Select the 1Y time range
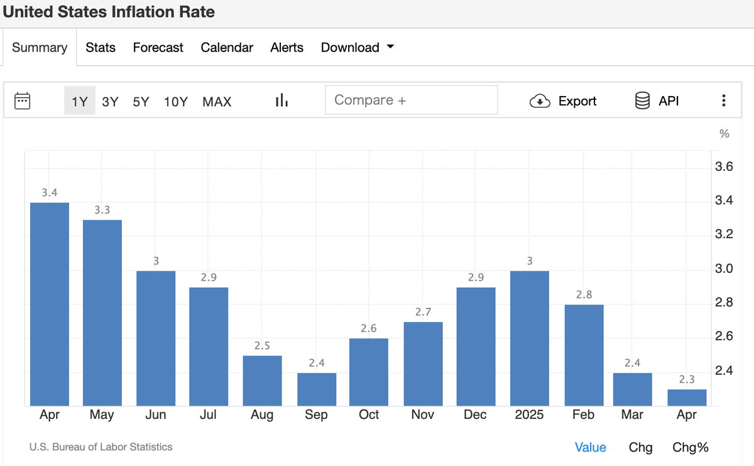The height and width of the screenshot is (466, 754). pyautogui.click(x=80, y=101)
